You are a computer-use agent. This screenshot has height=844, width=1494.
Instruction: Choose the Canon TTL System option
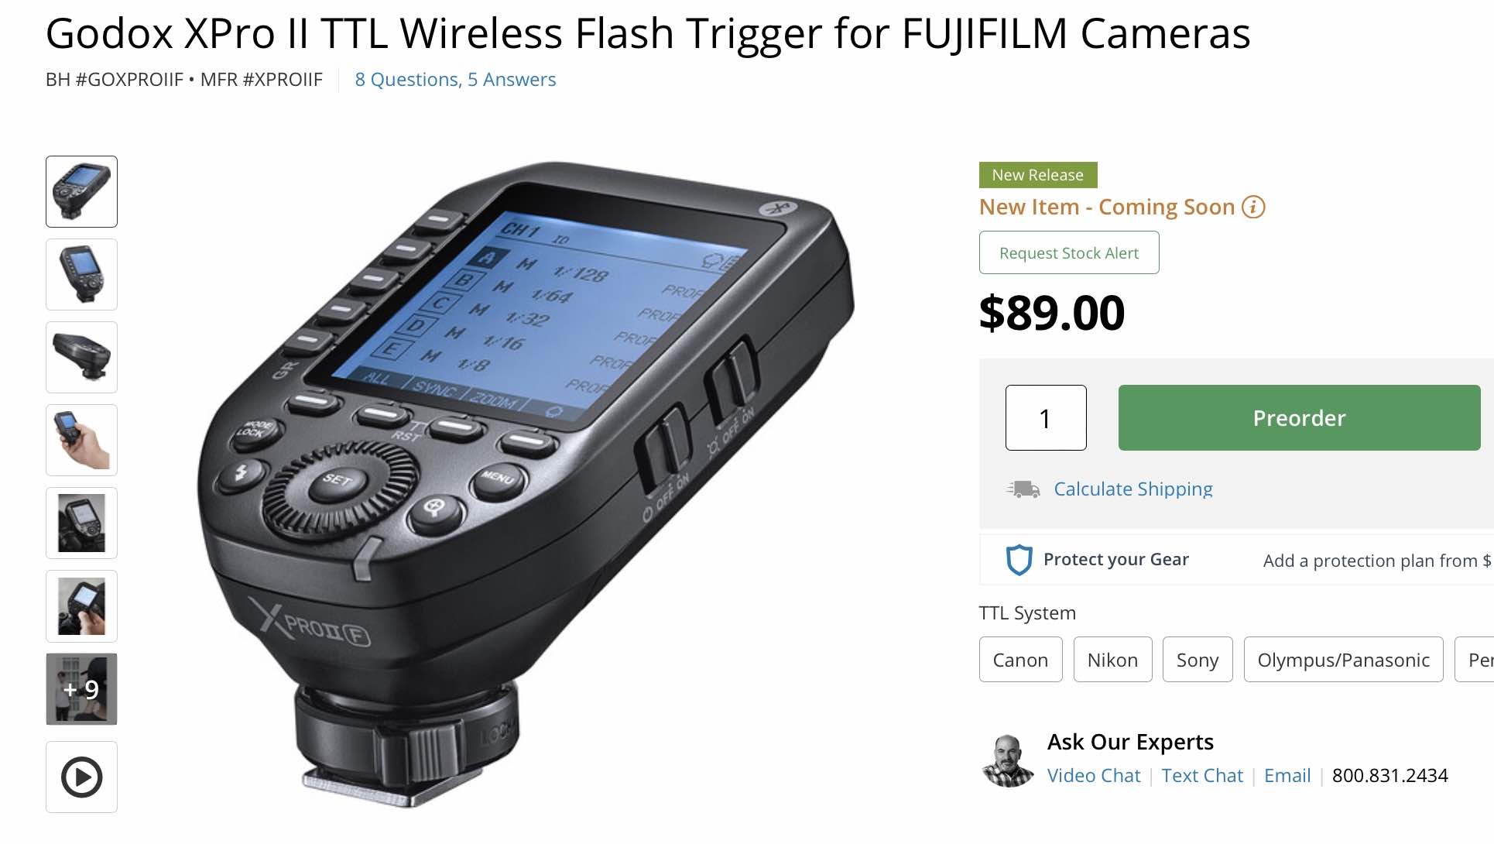(1020, 660)
